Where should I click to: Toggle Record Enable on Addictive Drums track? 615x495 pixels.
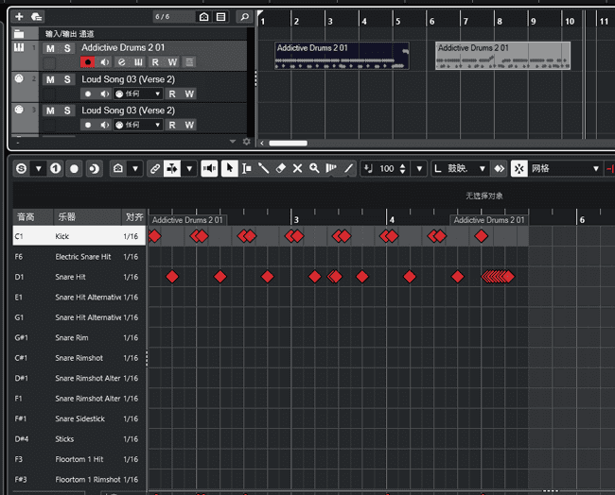[88, 62]
